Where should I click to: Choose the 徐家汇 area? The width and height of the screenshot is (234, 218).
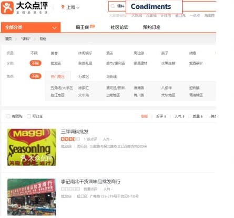[84, 88]
